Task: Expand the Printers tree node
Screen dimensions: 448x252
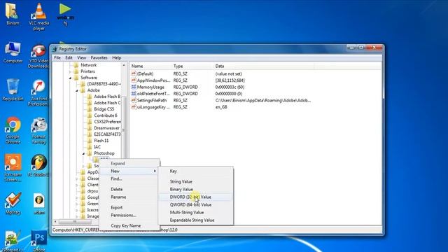Action: 70,71
